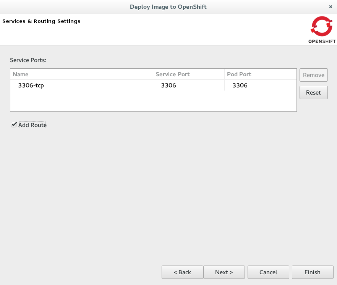The width and height of the screenshot is (337, 285).
Task: Select the 3306-tcp port row
Action: click(x=31, y=85)
